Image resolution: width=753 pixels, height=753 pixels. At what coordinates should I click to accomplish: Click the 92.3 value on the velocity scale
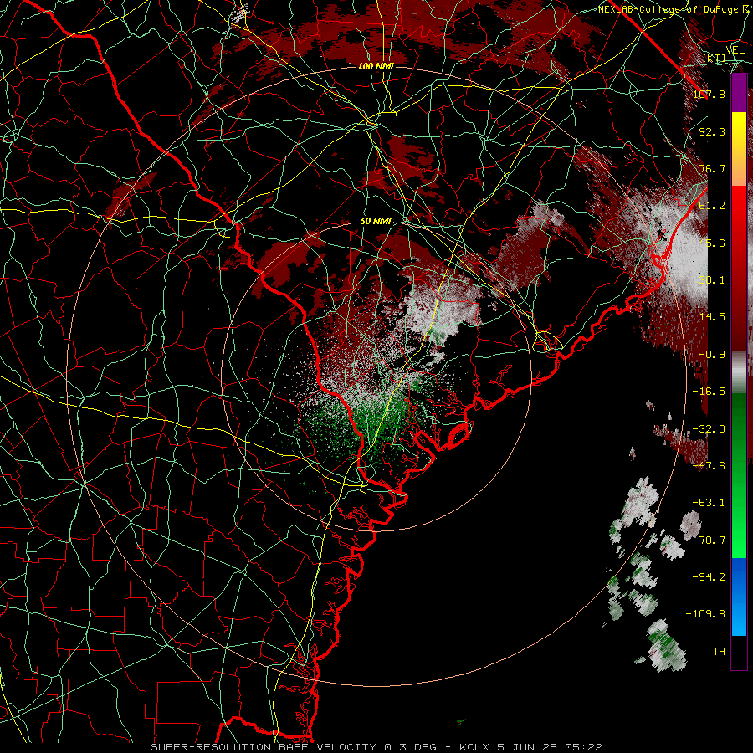712,131
